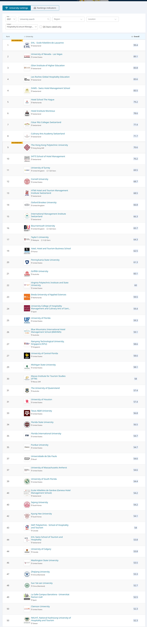Open the Year 2021 dropdown

coord(11,19)
